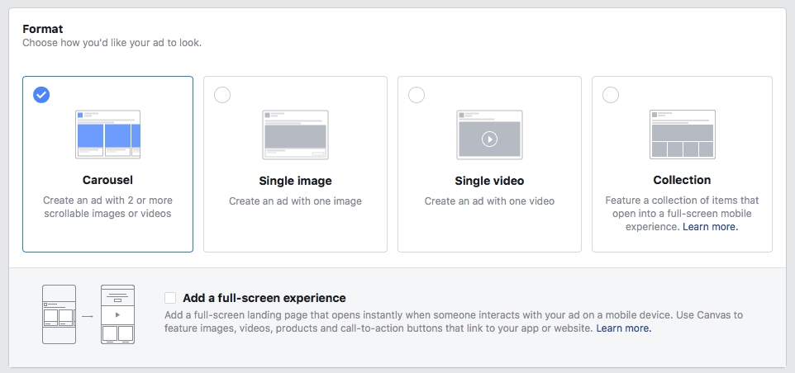Open Learn more link about Canvas
This screenshot has width=795, height=373.
pos(624,328)
